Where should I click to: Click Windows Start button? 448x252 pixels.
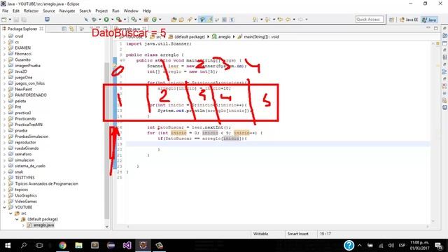click(x=8, y=246)
